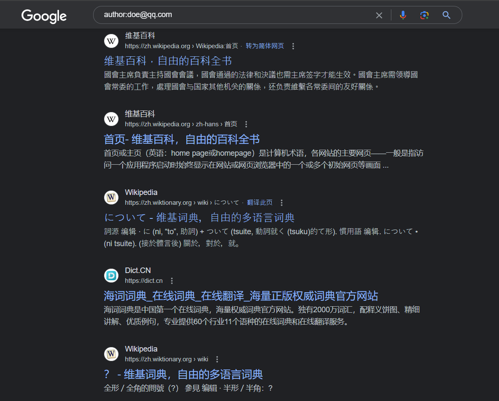Open three-dot menu for について result

pos(282,203)
